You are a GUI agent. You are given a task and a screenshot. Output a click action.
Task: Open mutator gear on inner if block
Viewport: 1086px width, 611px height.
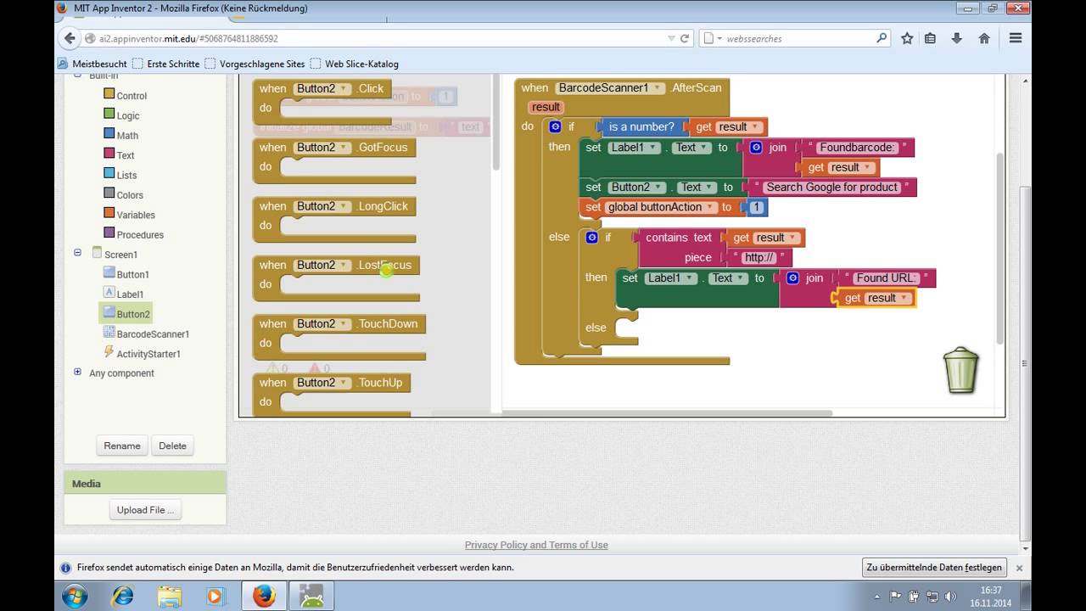click(592, 238)
